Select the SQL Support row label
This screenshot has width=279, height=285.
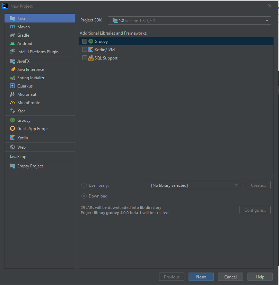[106, 58]
